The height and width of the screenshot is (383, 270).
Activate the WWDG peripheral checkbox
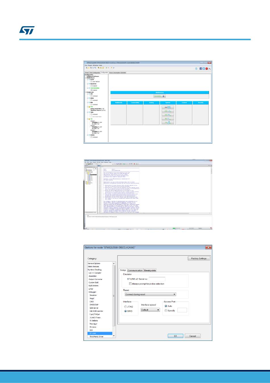click(x=92, y=137)
